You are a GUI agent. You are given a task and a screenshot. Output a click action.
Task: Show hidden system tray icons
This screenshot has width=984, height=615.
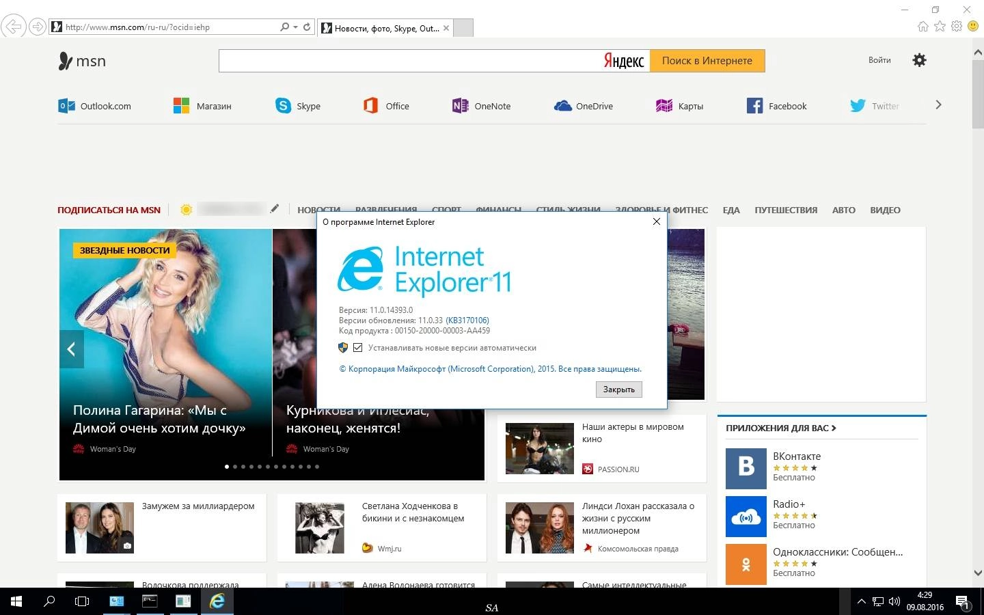861,601
